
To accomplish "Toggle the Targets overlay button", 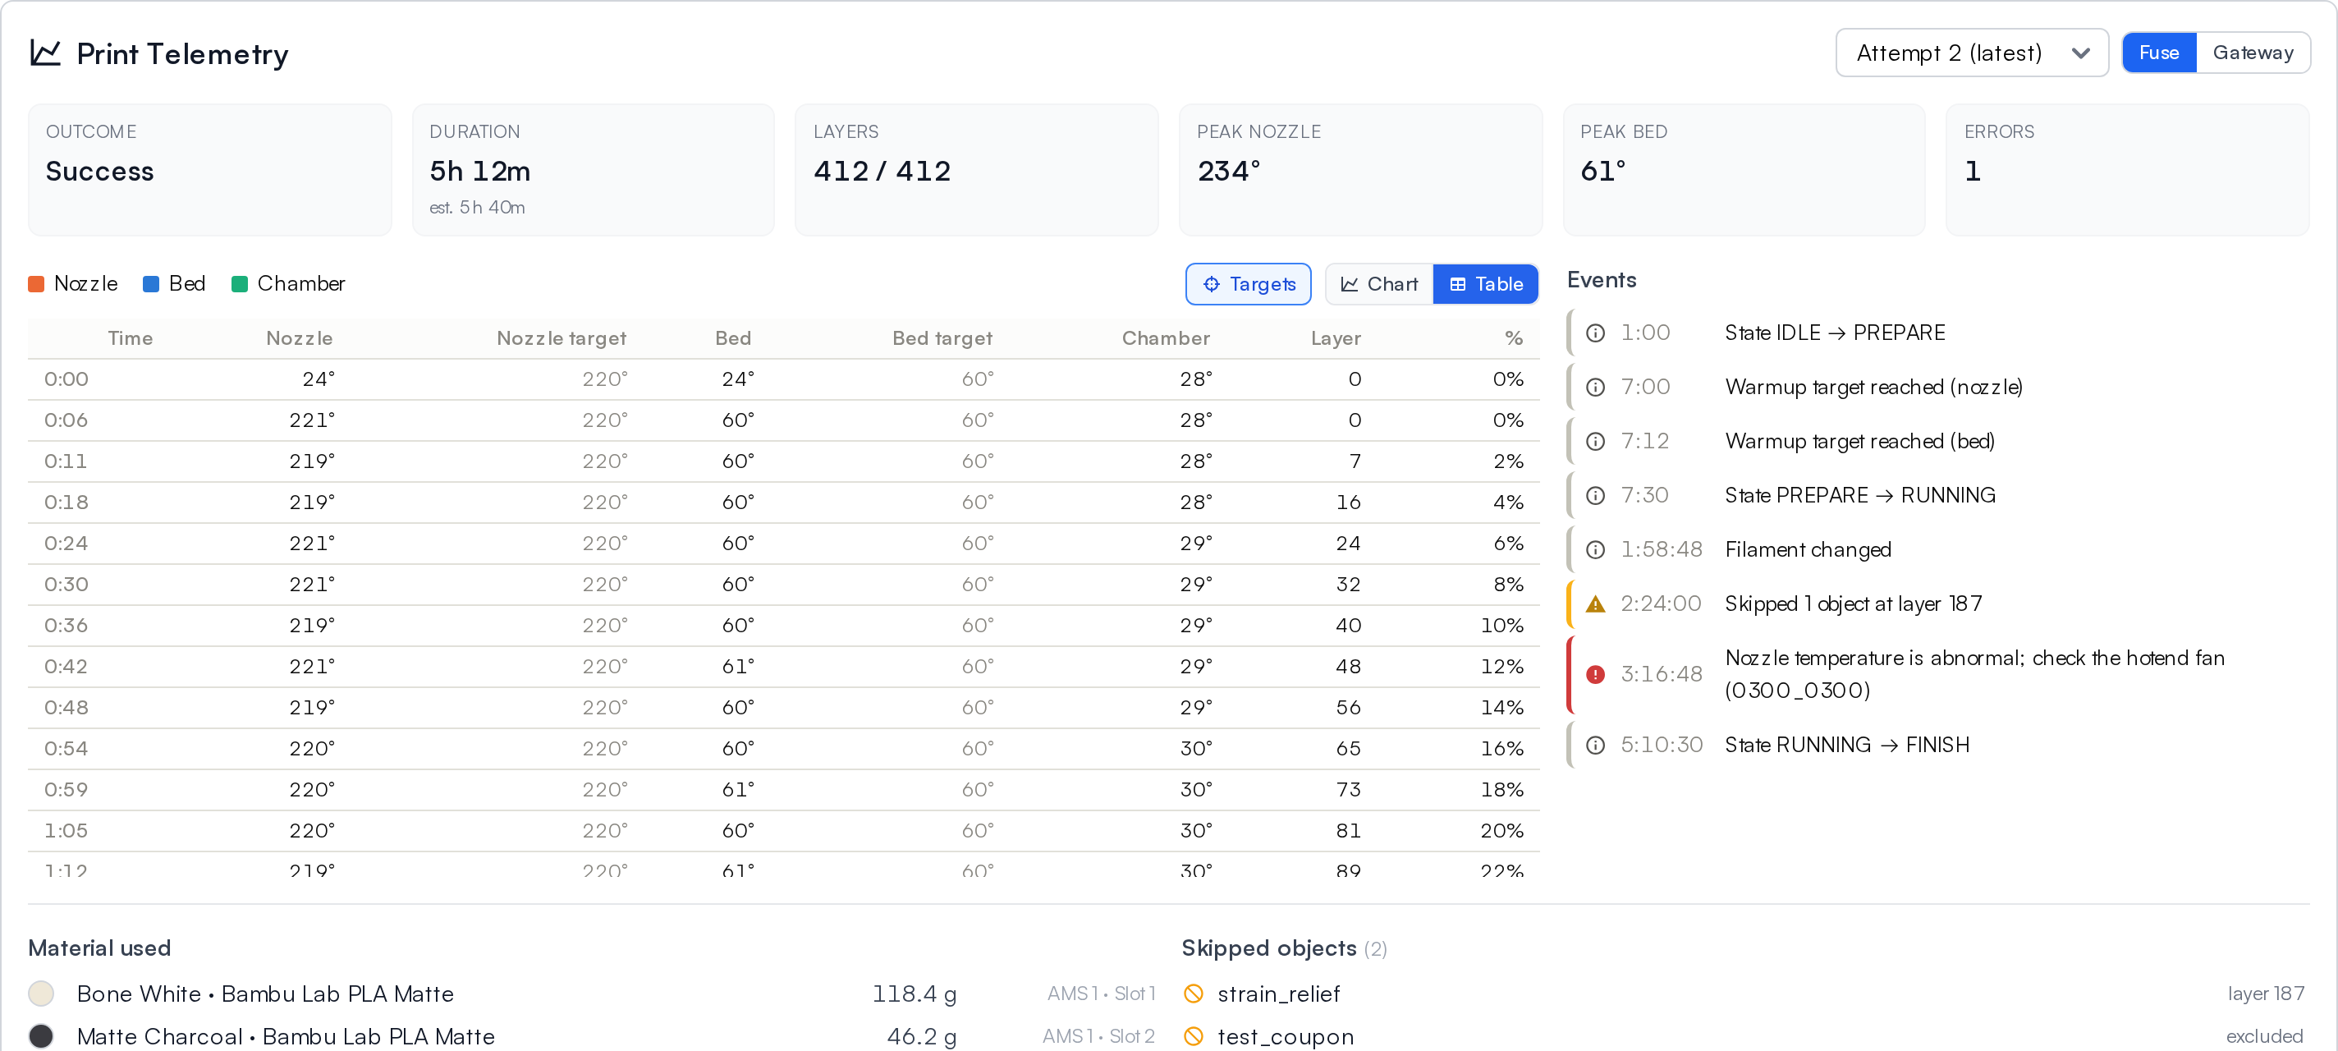I will tap(1248, 284).
